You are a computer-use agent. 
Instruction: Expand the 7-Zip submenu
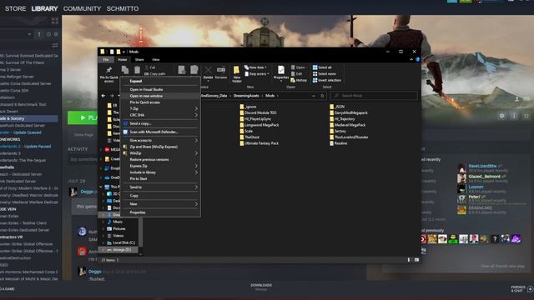point(160,109)
